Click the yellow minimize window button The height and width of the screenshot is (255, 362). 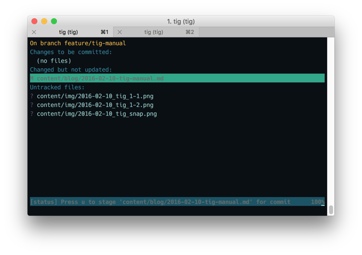pyautogui.click(x=44, y=21)
